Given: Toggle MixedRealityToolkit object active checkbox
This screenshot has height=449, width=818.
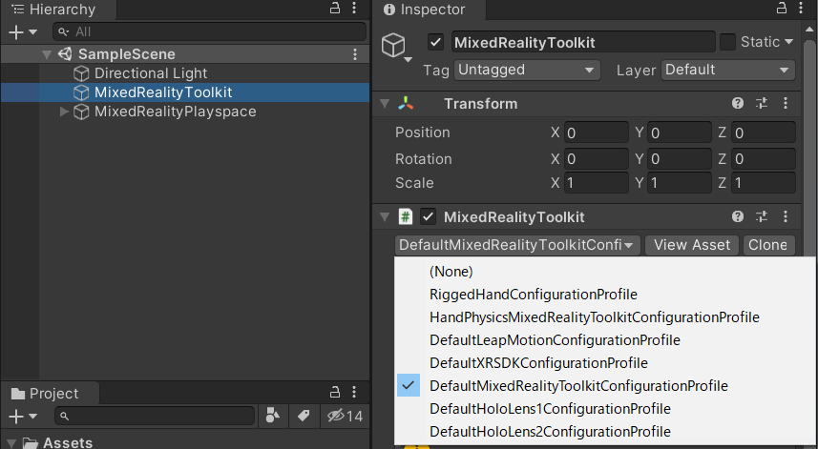Looking at the screenshot, I should click(435, 42).
